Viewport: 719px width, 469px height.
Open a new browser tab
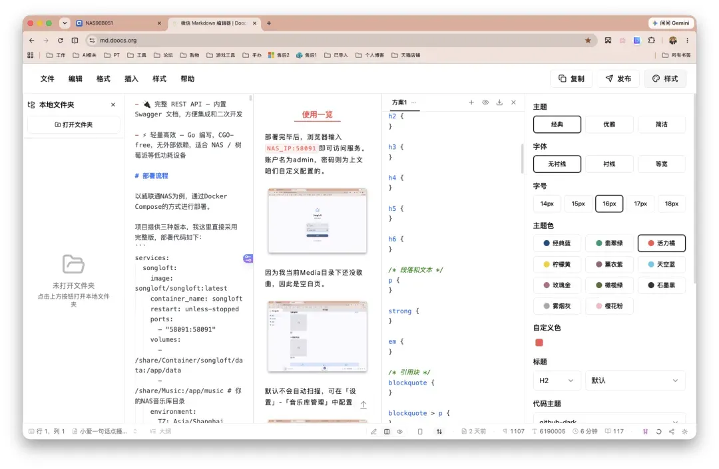click(269, 23)
